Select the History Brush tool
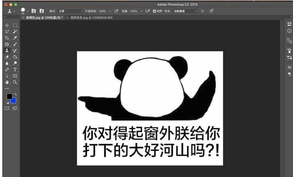This screenshot has width=293, height=177. click(15, 51)
